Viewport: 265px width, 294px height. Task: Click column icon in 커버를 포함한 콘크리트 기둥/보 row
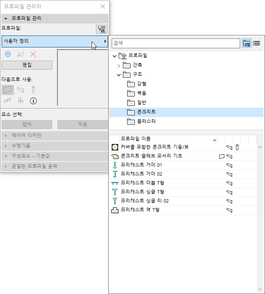(x=237, y=147)
